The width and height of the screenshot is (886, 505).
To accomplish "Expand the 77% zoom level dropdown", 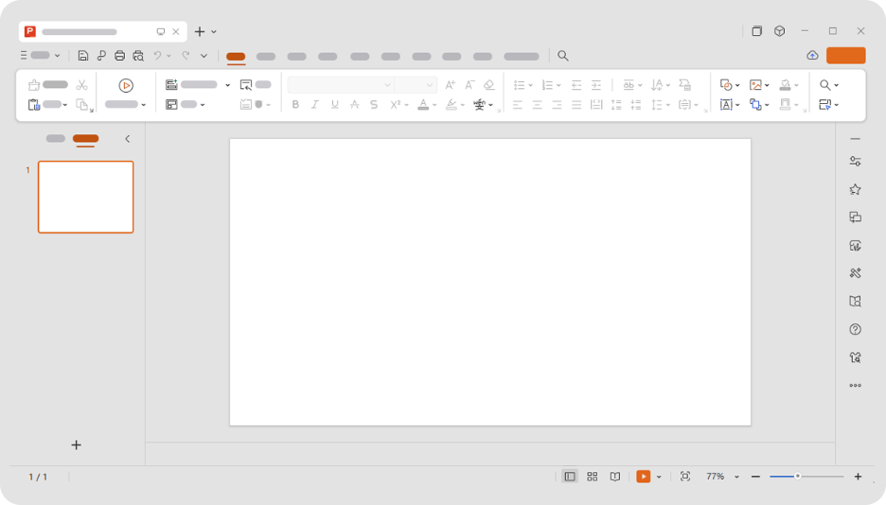I will click(736, 477).
